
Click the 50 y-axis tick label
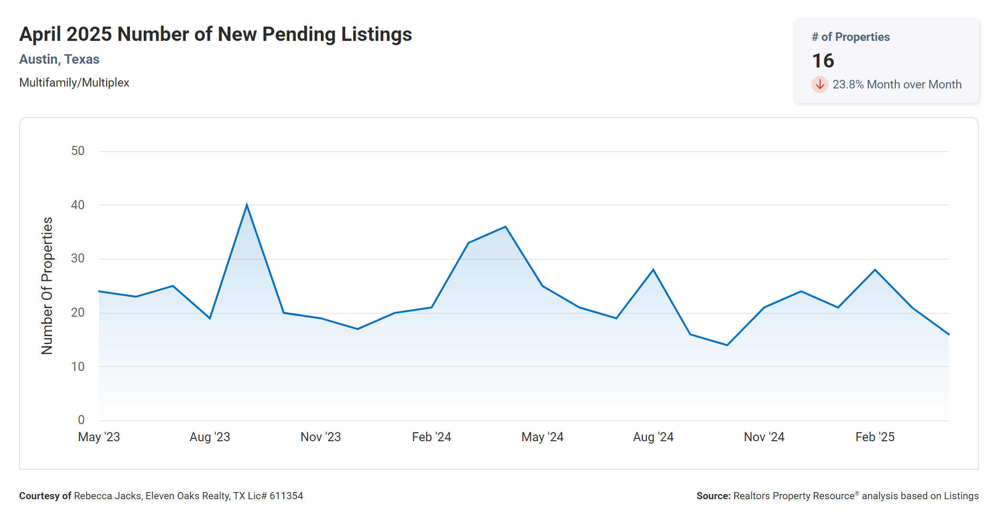click(x=78, y=151)
